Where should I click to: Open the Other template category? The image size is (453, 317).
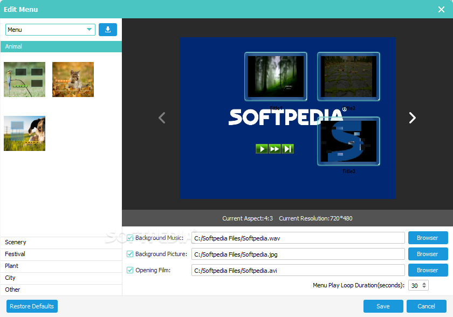(61, 290)
